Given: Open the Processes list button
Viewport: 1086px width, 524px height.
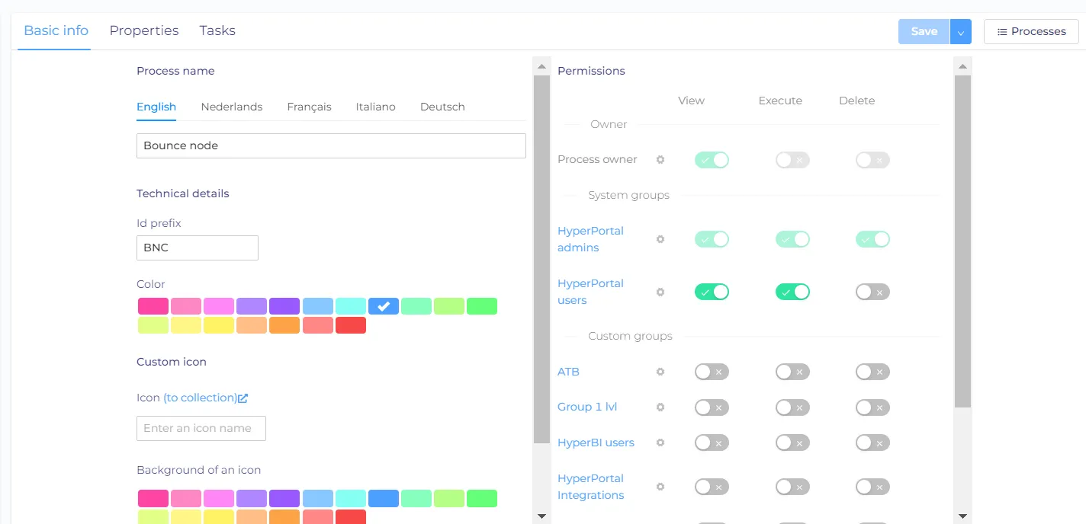Looking at the screenshot, I should point(1031,32).
